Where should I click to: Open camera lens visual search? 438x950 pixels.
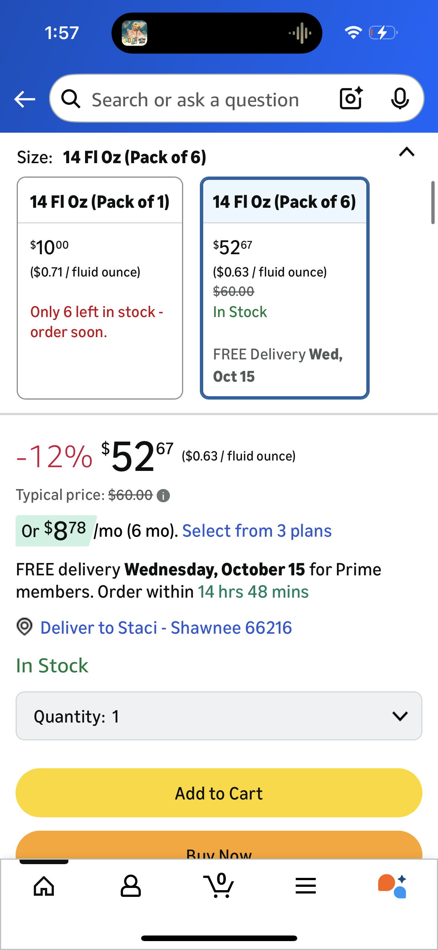(351, 98)
